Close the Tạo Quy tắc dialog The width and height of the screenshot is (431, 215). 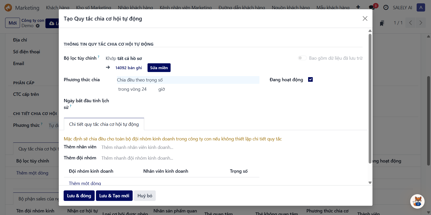pyautogui.click(x=365, y=18)
